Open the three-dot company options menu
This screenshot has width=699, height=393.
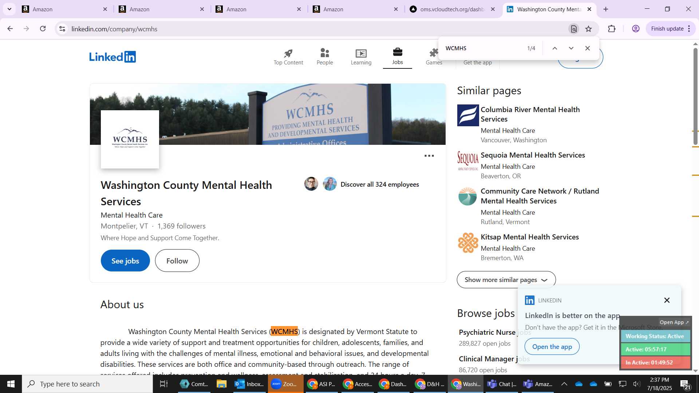pyautogui.click(x=429, y=156)
